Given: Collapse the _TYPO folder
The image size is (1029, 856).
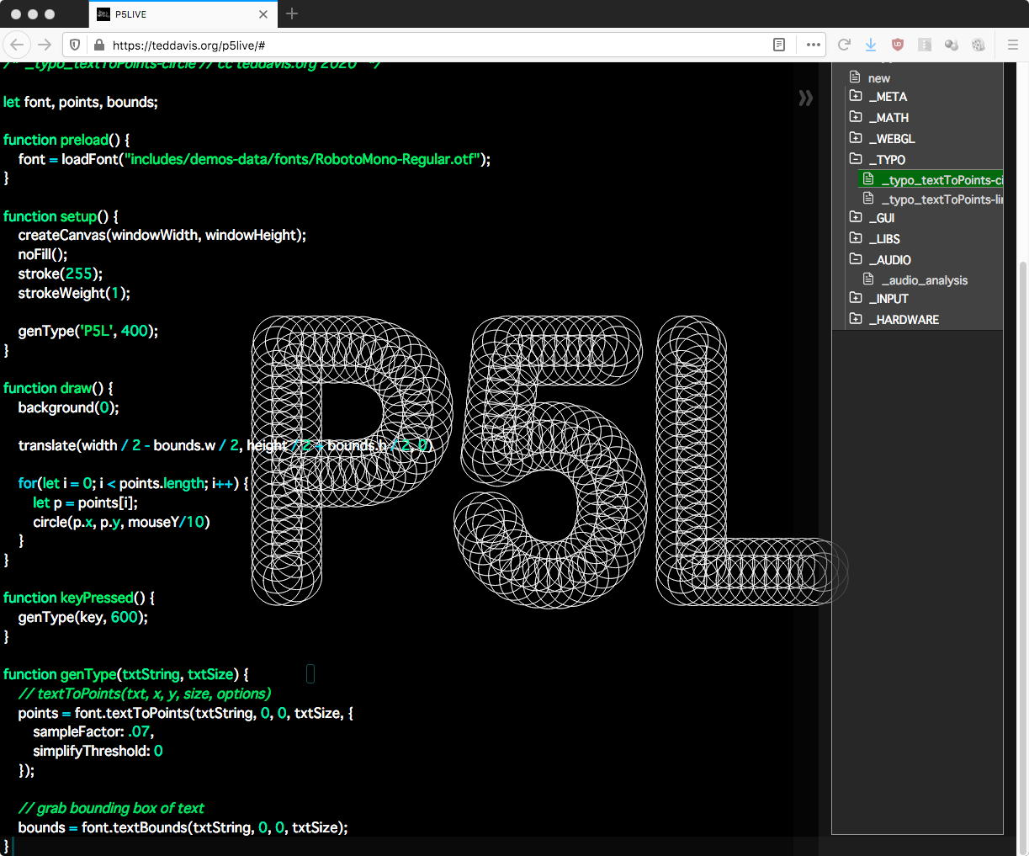Looking at the screenshot, I should coord(856,159).
